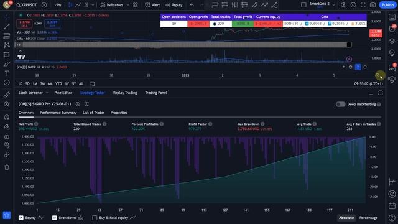This screenshot has height=224, width=398.
Task: Select the YTD date range
Action: [x=58, y=84]
